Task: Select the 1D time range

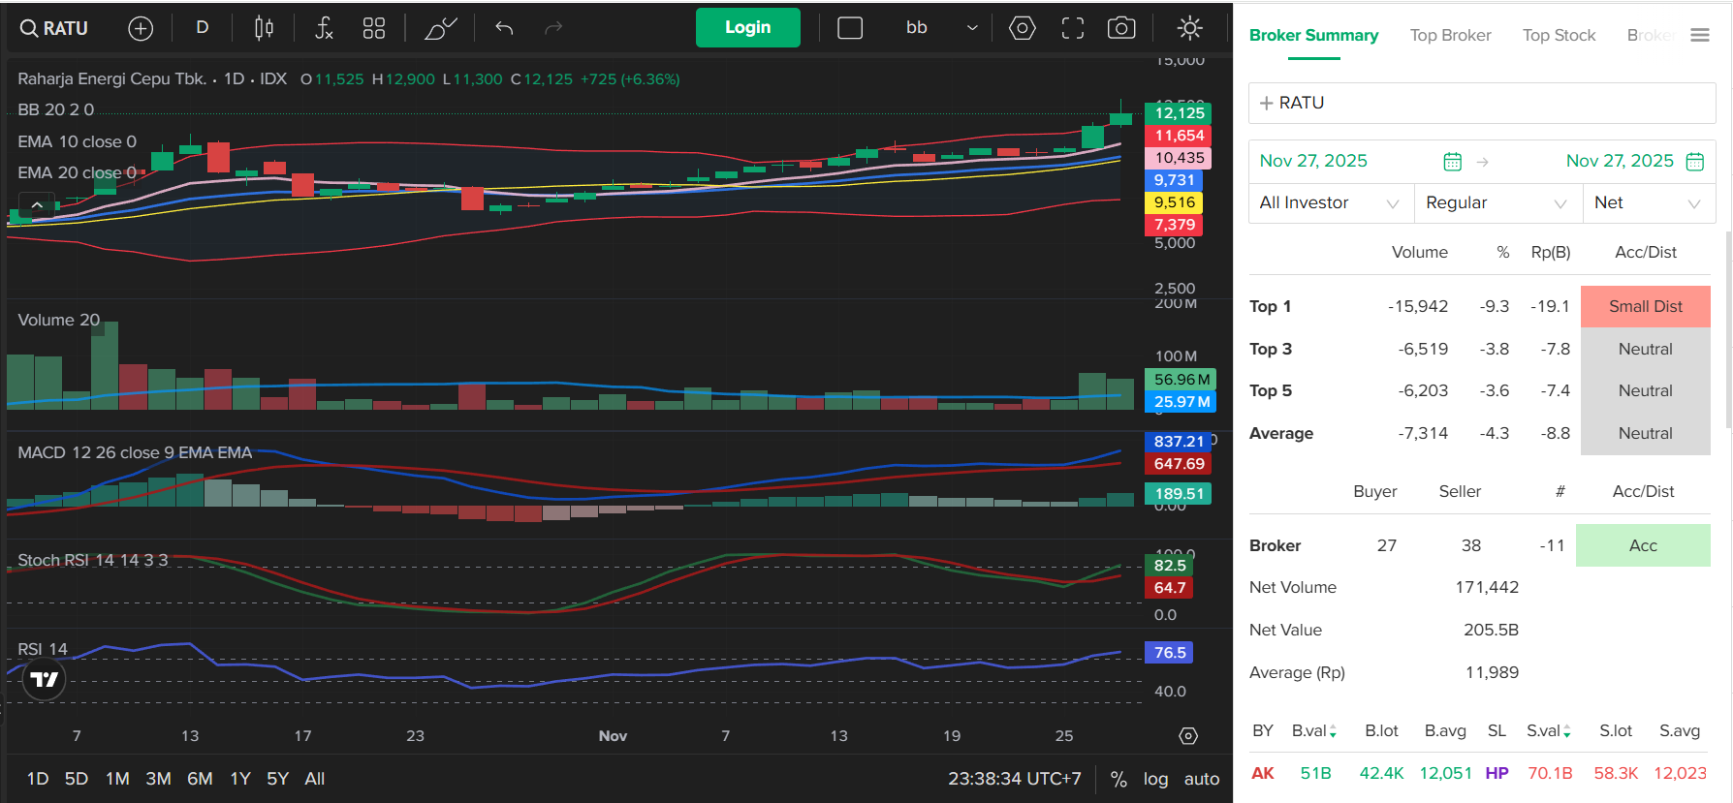Action: point(38,779)
